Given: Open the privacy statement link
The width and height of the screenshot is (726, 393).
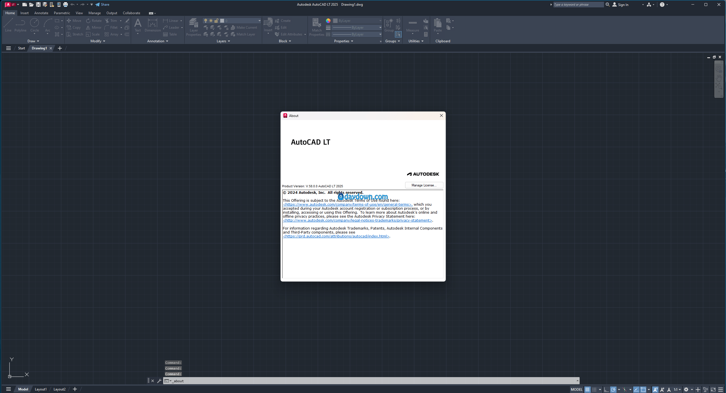Looking at the screenshot, I should 357,220.
